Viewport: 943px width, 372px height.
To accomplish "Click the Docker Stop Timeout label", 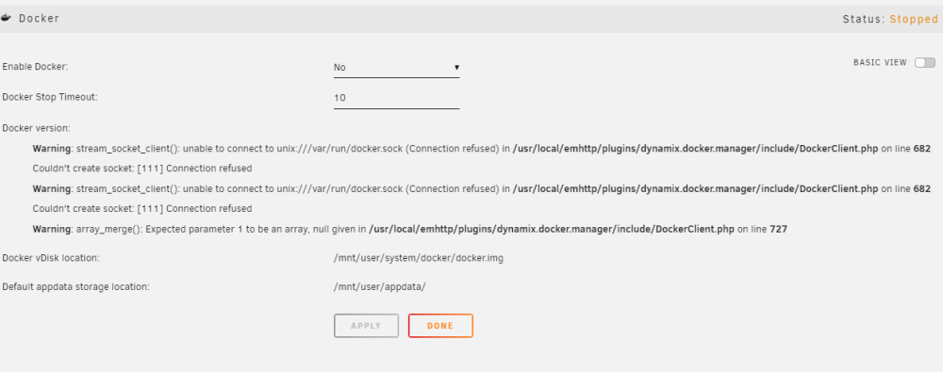I will tap(50, 97).
